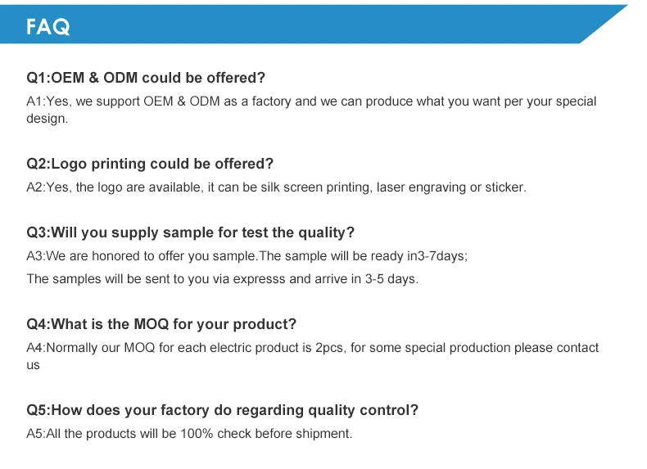Click the FAQ heading in the blue banner
This screenshot has width=647, height=469.
48,27
